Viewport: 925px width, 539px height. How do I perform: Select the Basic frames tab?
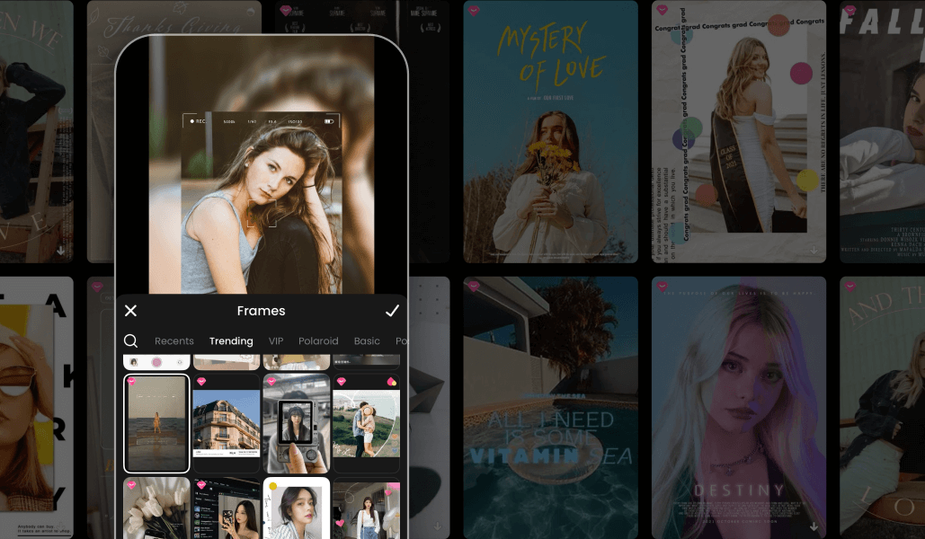367,340
